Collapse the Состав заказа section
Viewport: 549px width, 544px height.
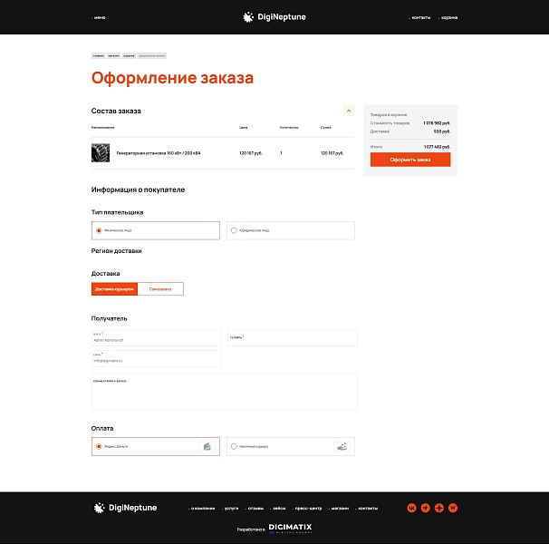tap(349, 111)
